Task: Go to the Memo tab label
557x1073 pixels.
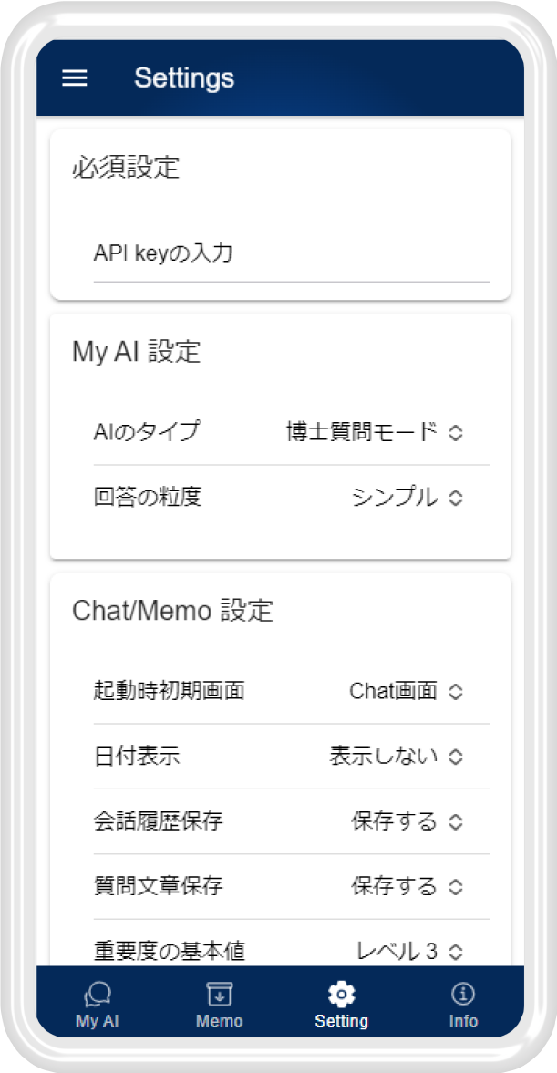Action: (x=219, y=1021)
